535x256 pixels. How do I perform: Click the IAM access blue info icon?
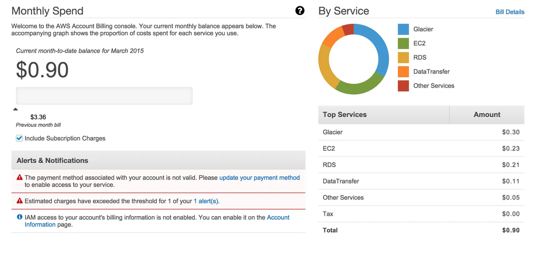pos(19,217)
